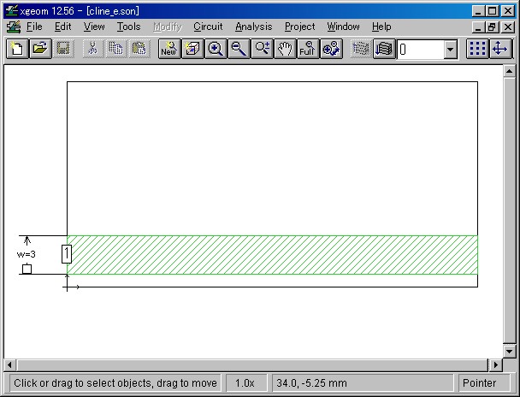Viewport: 520px width, 397px height.
Task: Click the vertical scrollbar down arrow
Action: pyautogui.click(x=509, y=352)
